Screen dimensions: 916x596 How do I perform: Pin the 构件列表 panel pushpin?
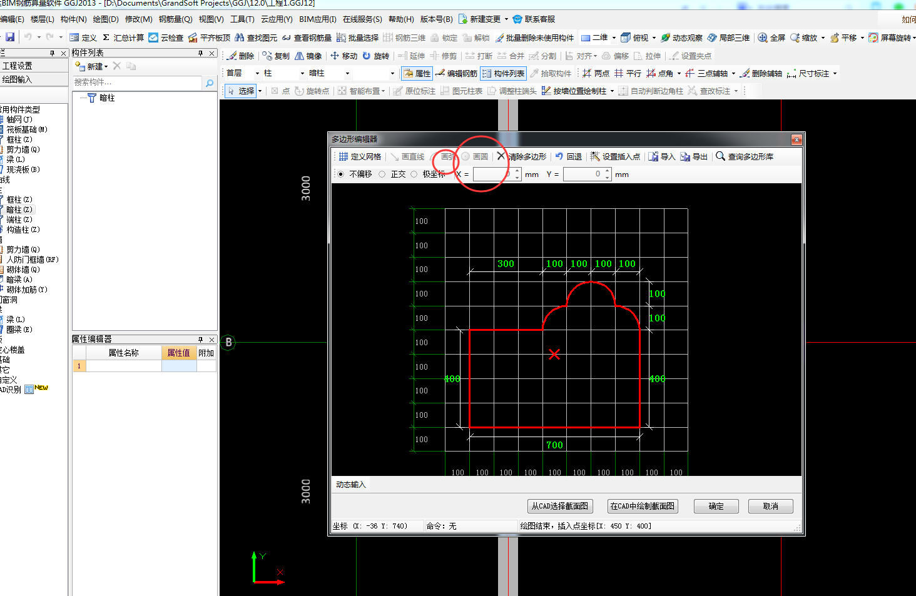coord(201,53)
